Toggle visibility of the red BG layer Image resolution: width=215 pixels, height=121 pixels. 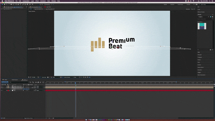pos(1,91)
